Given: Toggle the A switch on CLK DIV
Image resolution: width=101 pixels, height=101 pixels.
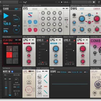Looking at the screenshot, I should (x=16, y=40).
